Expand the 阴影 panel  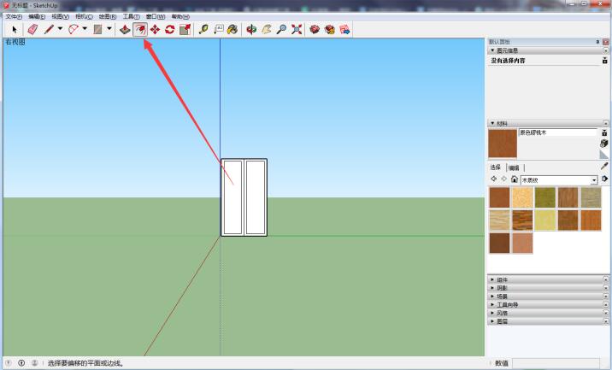tap(503, 288)
